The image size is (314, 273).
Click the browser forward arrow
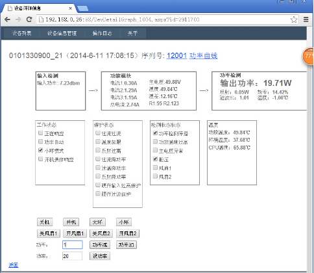(18, 19)
